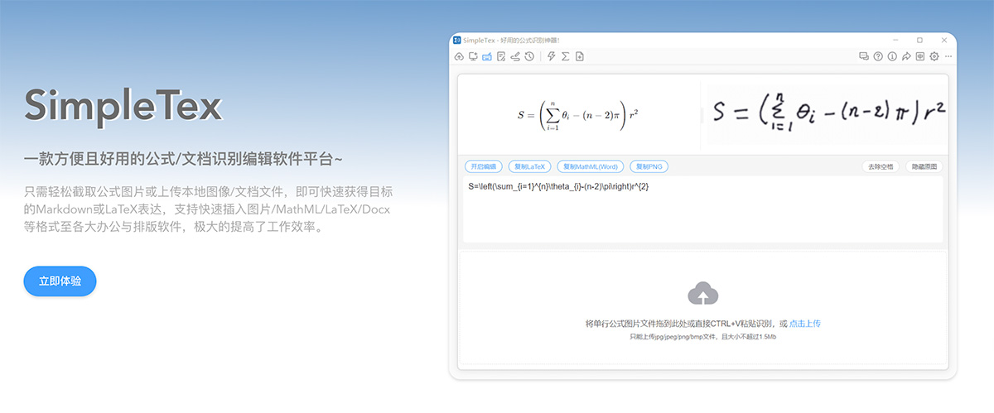
Task: Click the add document file icon
Action: 580,56
